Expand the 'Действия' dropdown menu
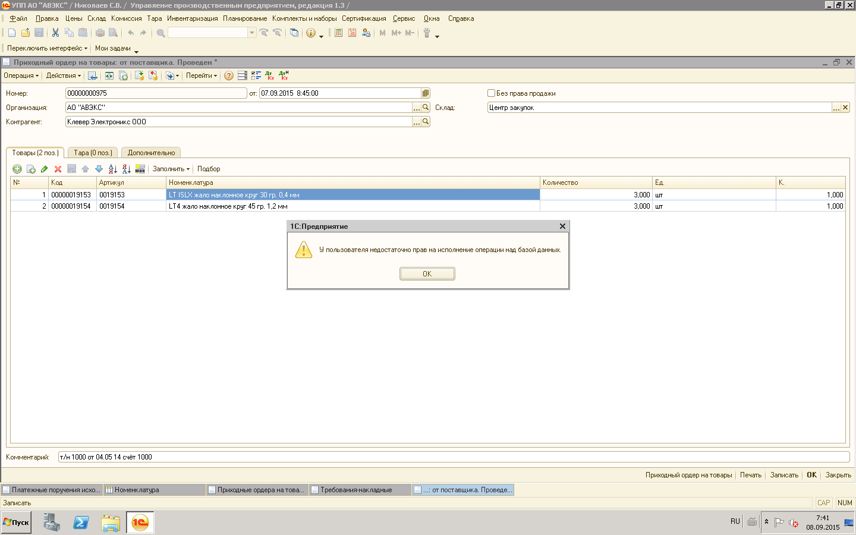856x535 pixels. tap(63, 75)
